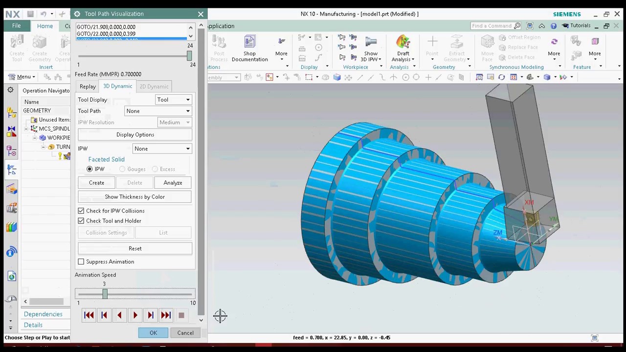Viewport: 626px width, 352px height.
Task: Toggle Check Tool and Holder checkbox
Action: click(81, 221)
